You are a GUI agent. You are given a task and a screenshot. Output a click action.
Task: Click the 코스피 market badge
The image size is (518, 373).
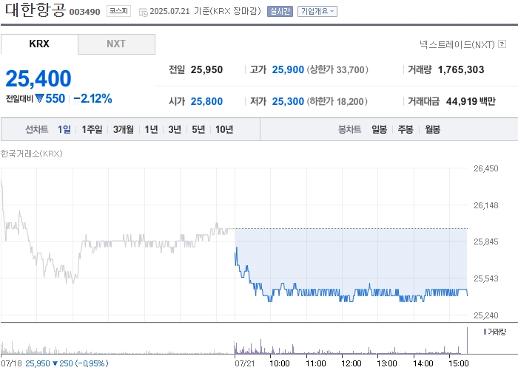point(118,11)
